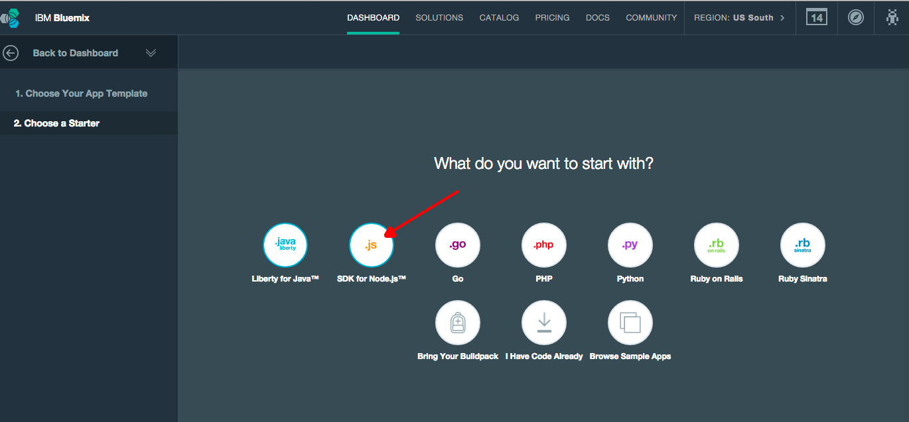Image resolution: width=909 pixels, height=422 pixels.
Task: Click the heading What do you want to start with?
Action: coord(543,163)
